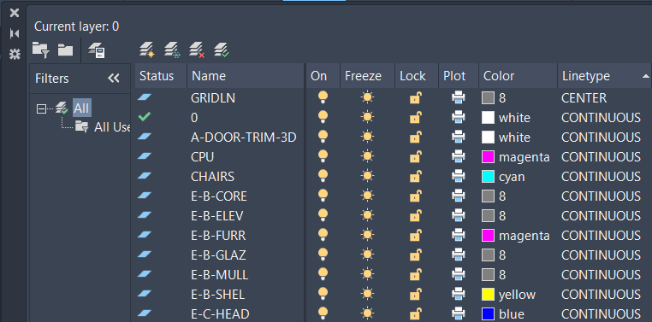Sort layers by Plot column
The image size is (652, 322).
point(459,76)
